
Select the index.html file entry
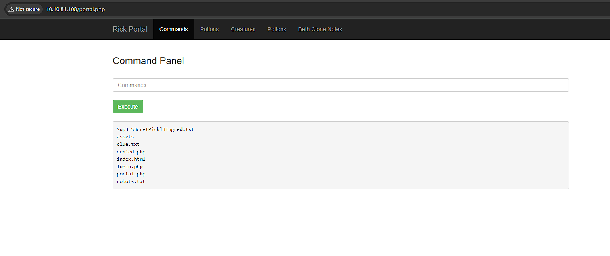pyautogui.click(x=131, y=159)
